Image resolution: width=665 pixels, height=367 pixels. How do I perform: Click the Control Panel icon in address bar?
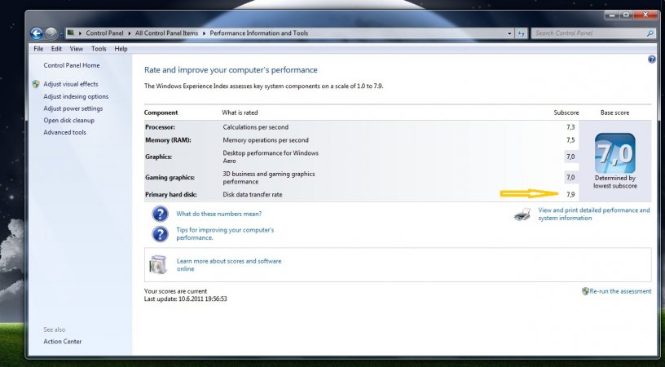71,33
